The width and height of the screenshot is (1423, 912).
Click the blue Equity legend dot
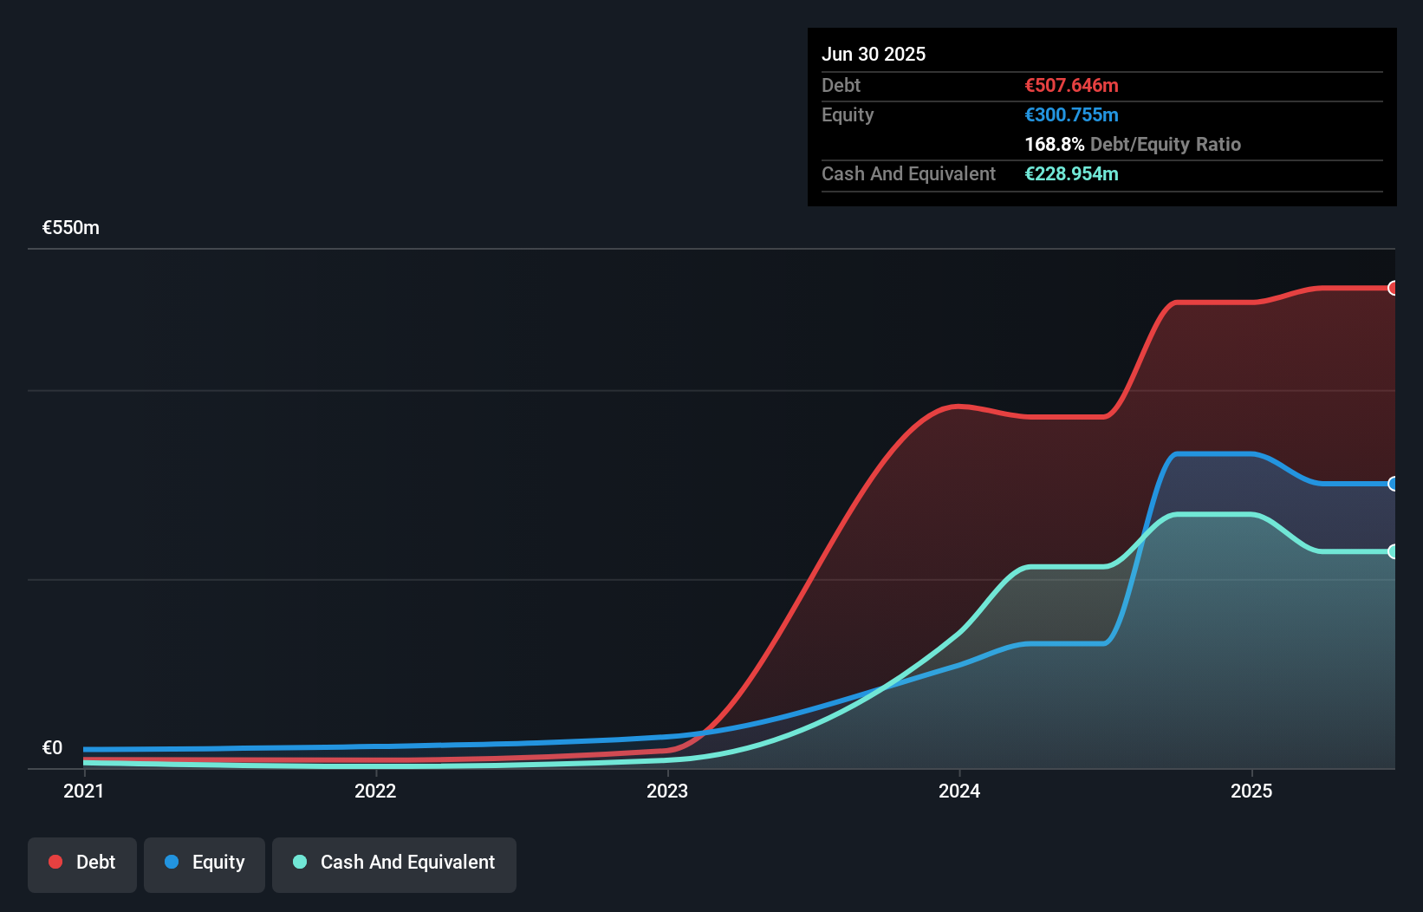pyautogui.click(x=172, y=862)
